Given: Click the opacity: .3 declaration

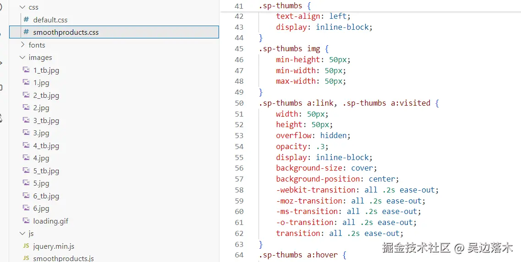Looking at the screenshot, I should tap(302, 147).
